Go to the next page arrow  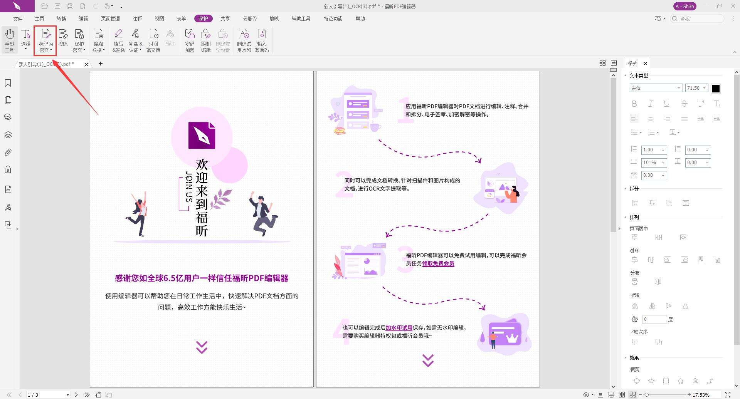pos(76,395)
